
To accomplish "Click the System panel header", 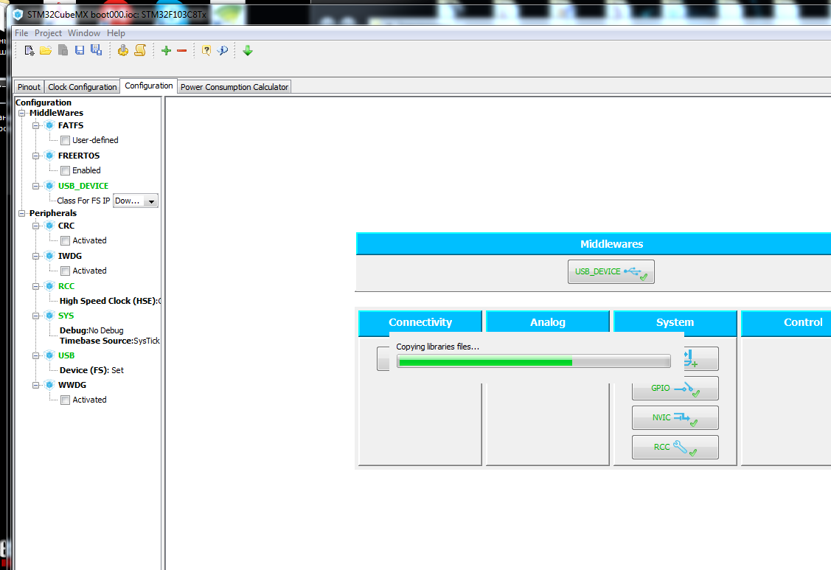I will 675,322.
